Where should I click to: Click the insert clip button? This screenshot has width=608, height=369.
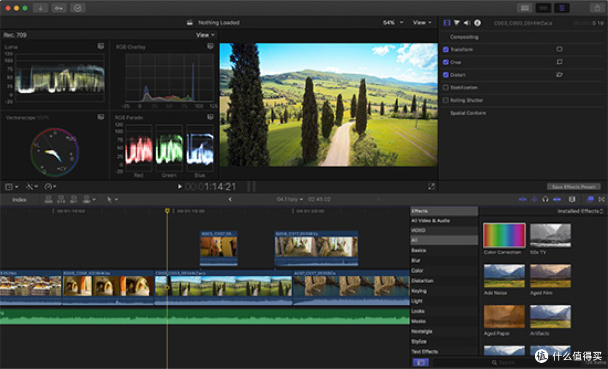(x=61, y=199)
